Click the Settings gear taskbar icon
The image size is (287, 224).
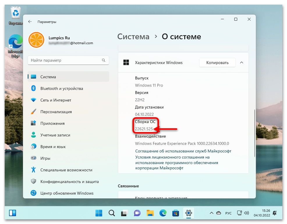click(189, 213)
